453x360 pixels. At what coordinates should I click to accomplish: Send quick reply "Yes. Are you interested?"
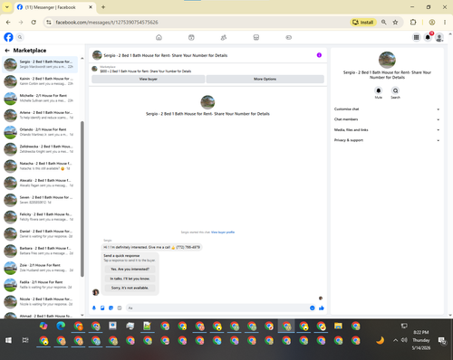click(x=130, y=269)
